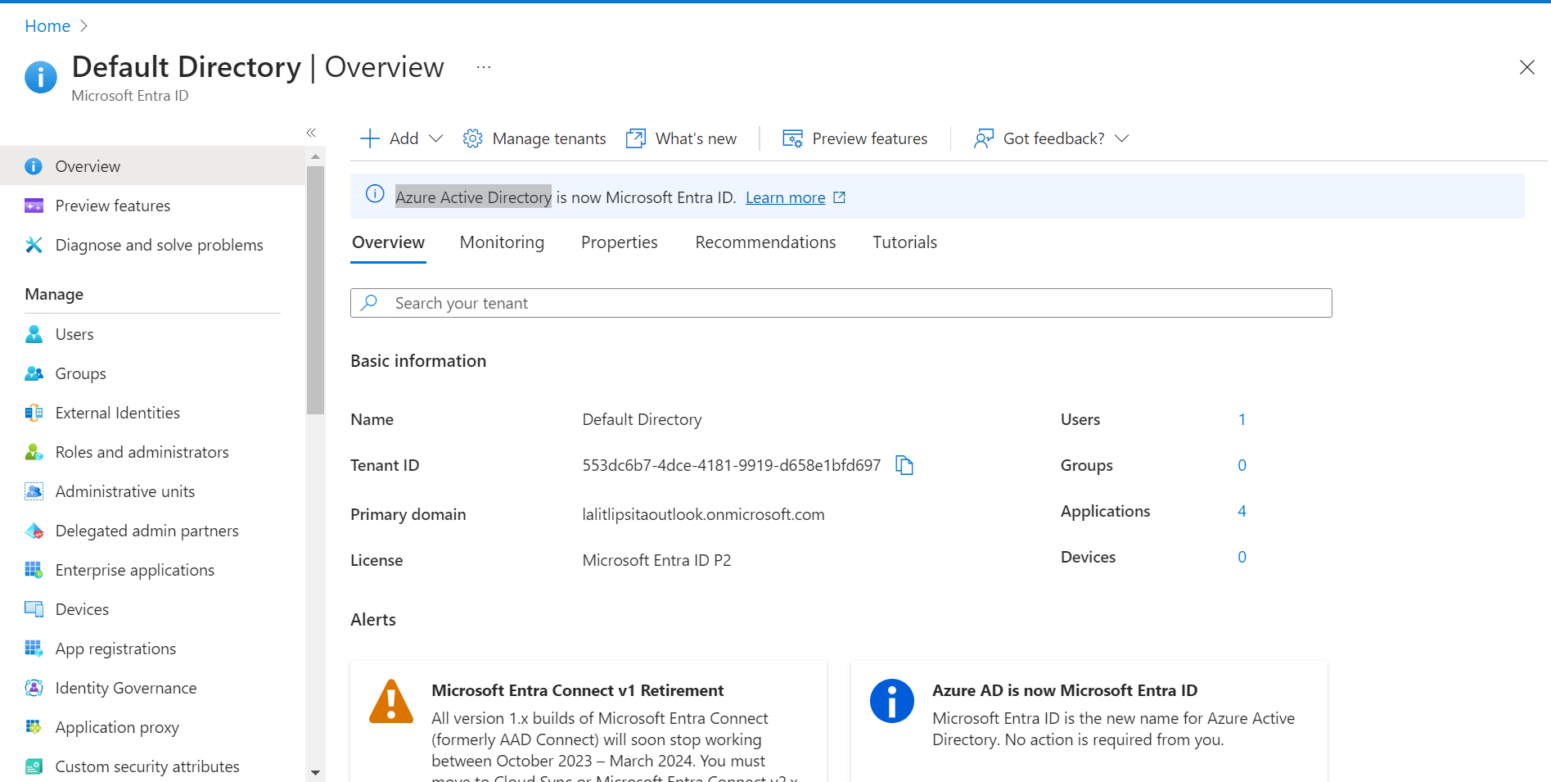The width and height of the screenshot is (1551, 782).
Task: Click the sidebar scrollbar thumb
Action: pyautogui.click(x=315, y=290)
